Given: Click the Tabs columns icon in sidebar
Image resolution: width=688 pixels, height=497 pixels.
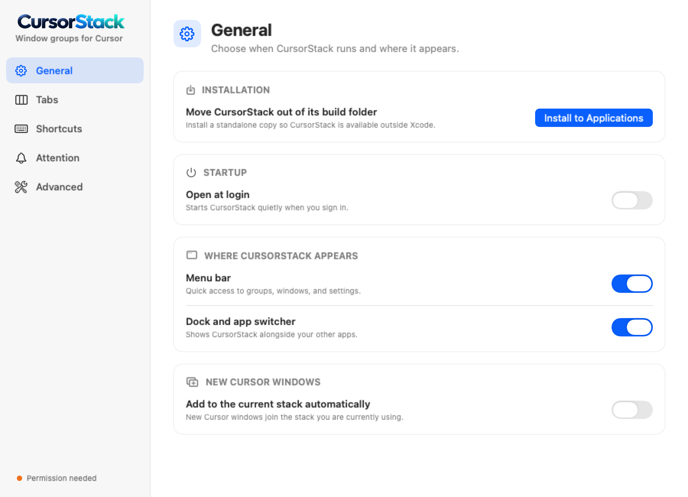Looking at the screenshot, I should pyautogui.click(x=21, y=100).
